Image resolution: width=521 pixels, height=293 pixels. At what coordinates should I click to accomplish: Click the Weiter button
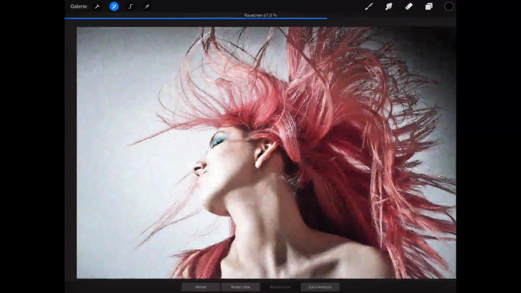201,287
